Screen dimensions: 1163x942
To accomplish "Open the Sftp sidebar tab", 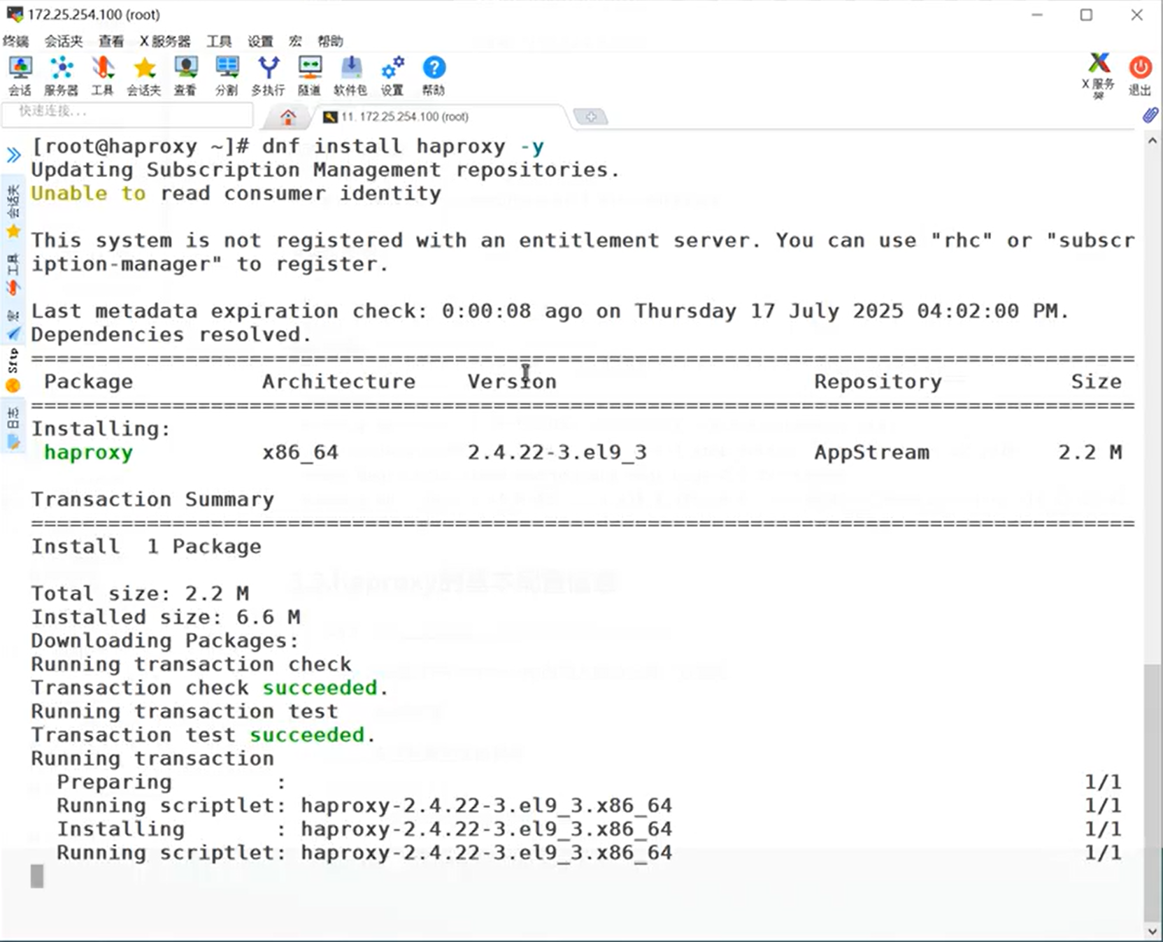I will 13,371.
